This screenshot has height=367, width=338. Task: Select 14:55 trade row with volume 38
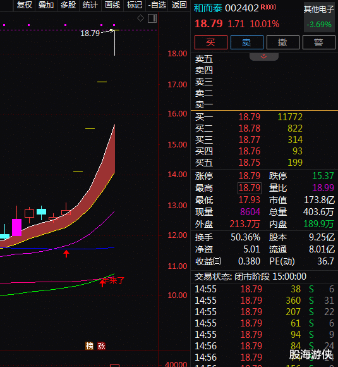tap(264, 289)
